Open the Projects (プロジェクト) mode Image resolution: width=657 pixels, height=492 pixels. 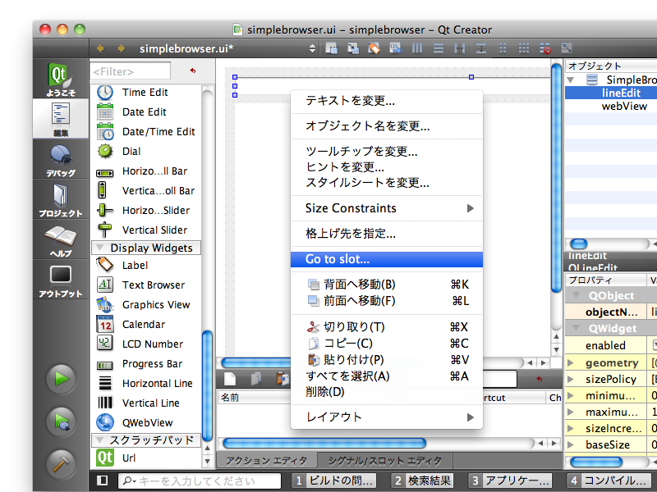tap(62, 199)
